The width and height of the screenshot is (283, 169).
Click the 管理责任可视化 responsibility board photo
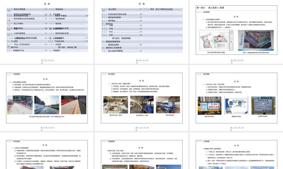click(237, 106)
